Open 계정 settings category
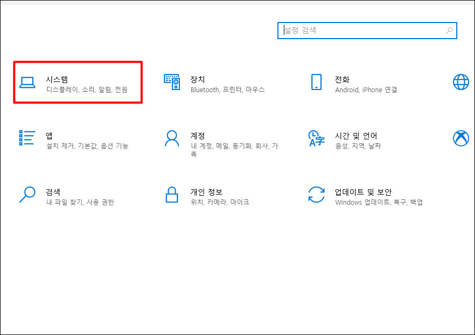 [x=223, y=143]
